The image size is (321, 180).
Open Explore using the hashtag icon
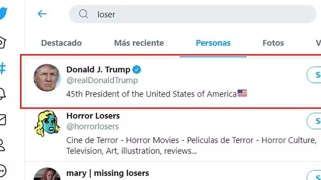(x=3, y=68)
